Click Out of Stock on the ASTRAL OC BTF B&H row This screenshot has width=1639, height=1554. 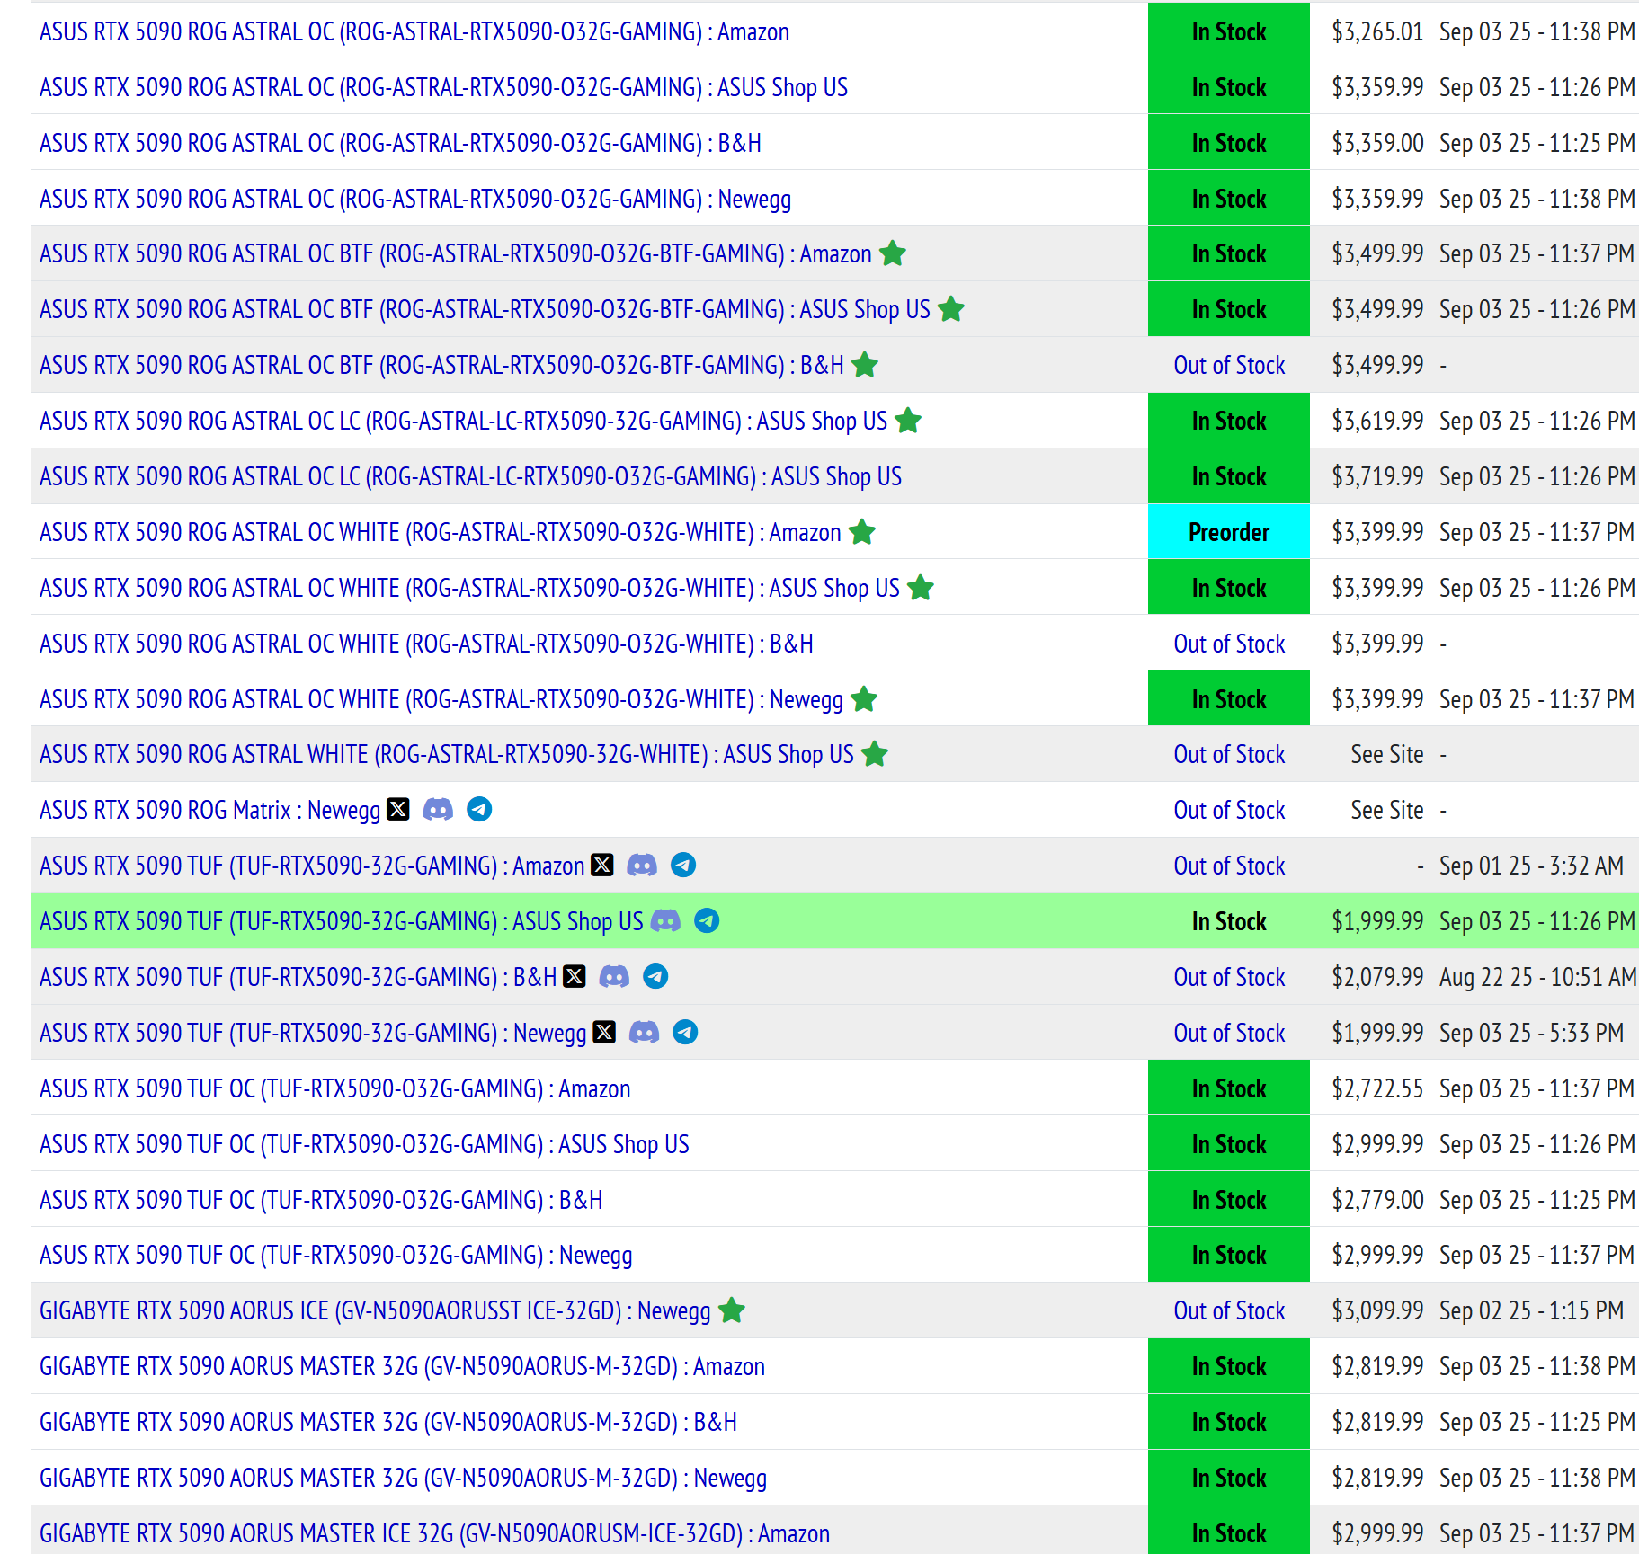[1229, 365]
